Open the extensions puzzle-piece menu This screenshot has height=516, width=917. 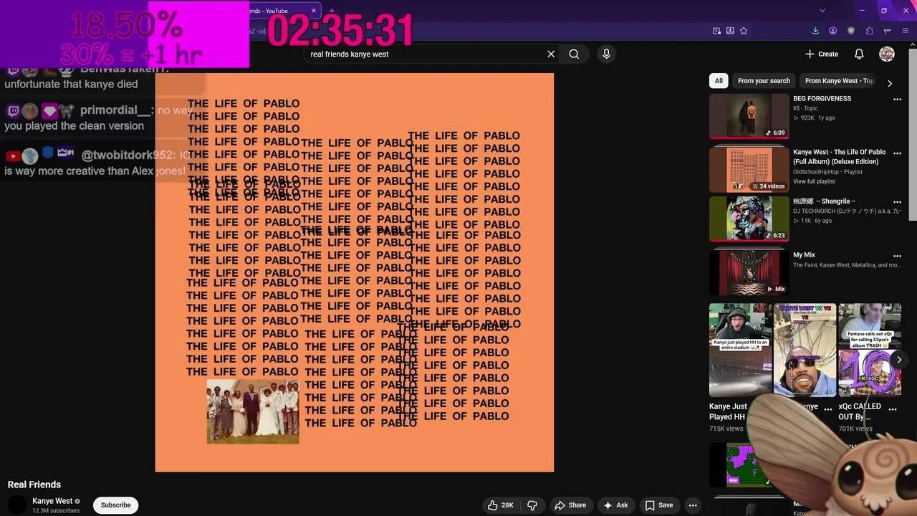click(x=869, y=31)
